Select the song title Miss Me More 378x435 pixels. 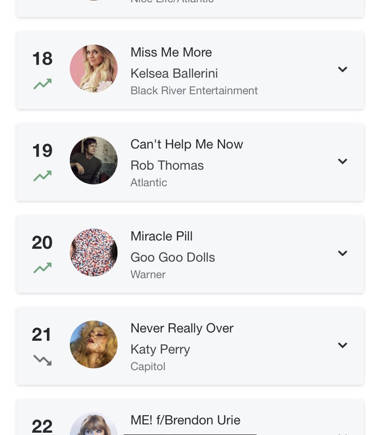pos(171,52)
